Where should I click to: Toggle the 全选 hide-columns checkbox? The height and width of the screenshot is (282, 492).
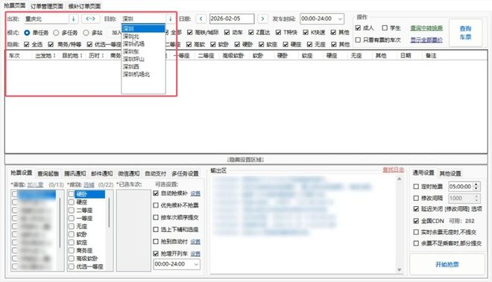pos(27,45)
